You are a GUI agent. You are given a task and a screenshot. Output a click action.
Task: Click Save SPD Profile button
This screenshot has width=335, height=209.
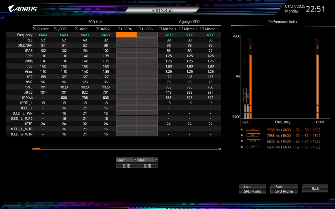click(284, 189)
